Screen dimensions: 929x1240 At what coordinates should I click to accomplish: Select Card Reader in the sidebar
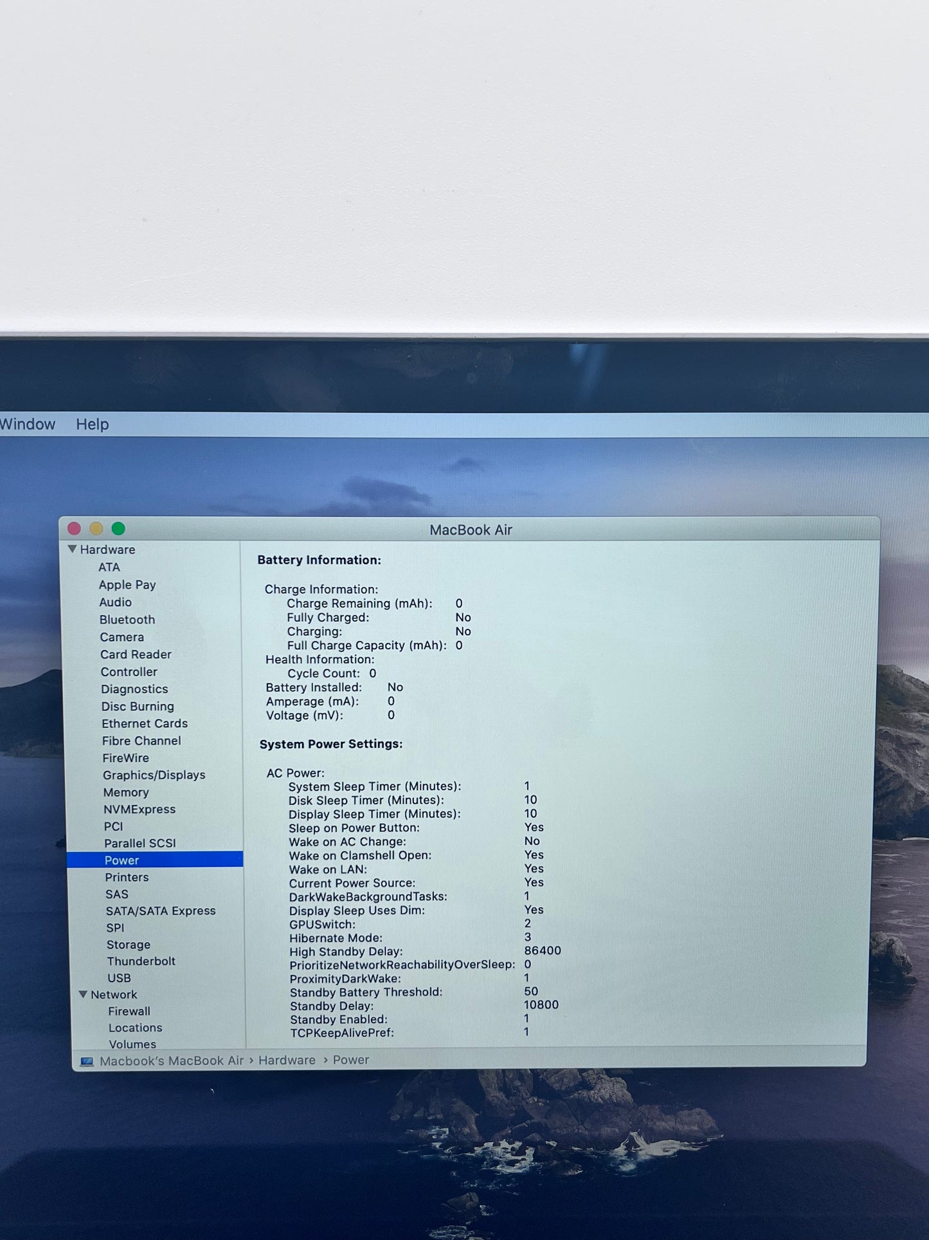136,654
